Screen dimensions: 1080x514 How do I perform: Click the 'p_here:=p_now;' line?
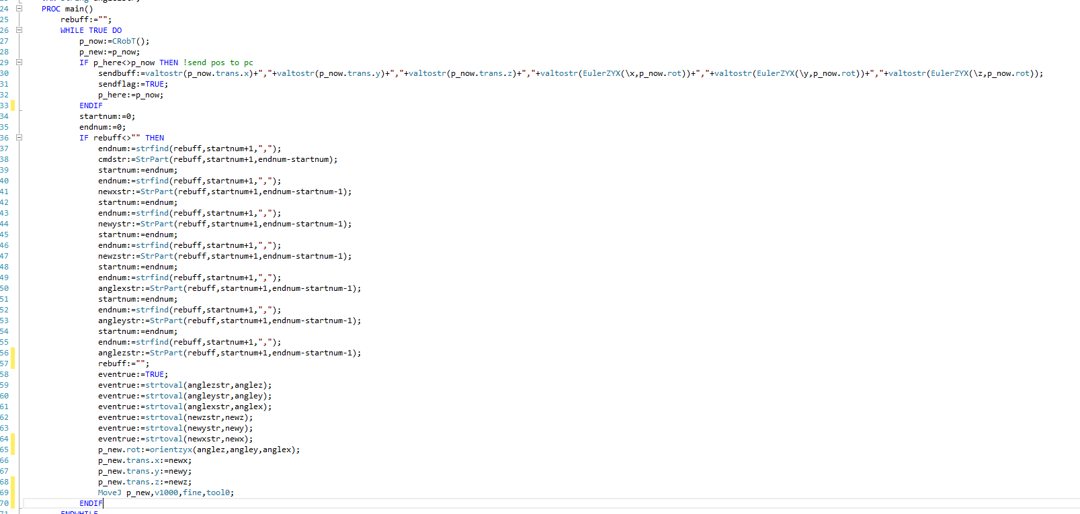131,95
